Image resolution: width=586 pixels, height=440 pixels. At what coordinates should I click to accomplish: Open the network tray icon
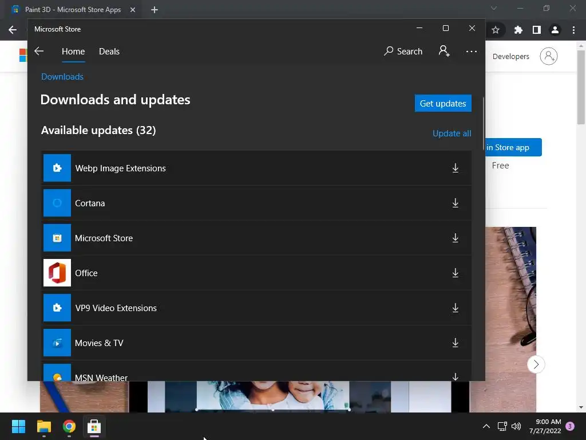[x=502, y=426]
